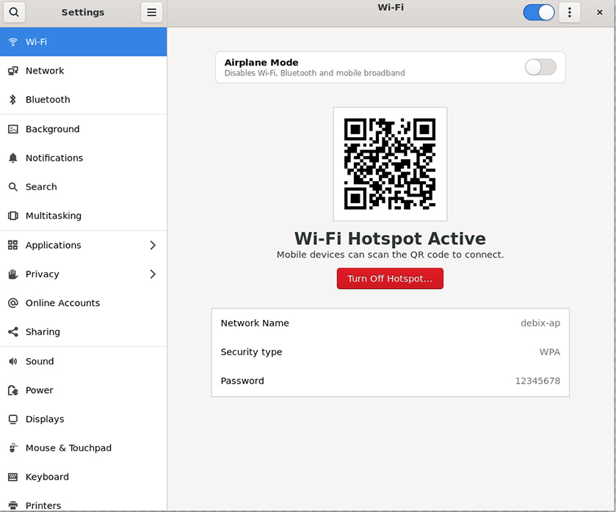This screenshot has width=616, height=512.
Task: Open Displays settings
Action: 83,420
